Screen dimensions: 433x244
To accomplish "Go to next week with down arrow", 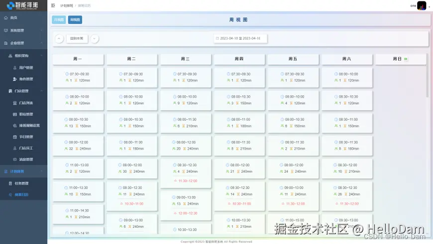I will [x=95, y=39].
